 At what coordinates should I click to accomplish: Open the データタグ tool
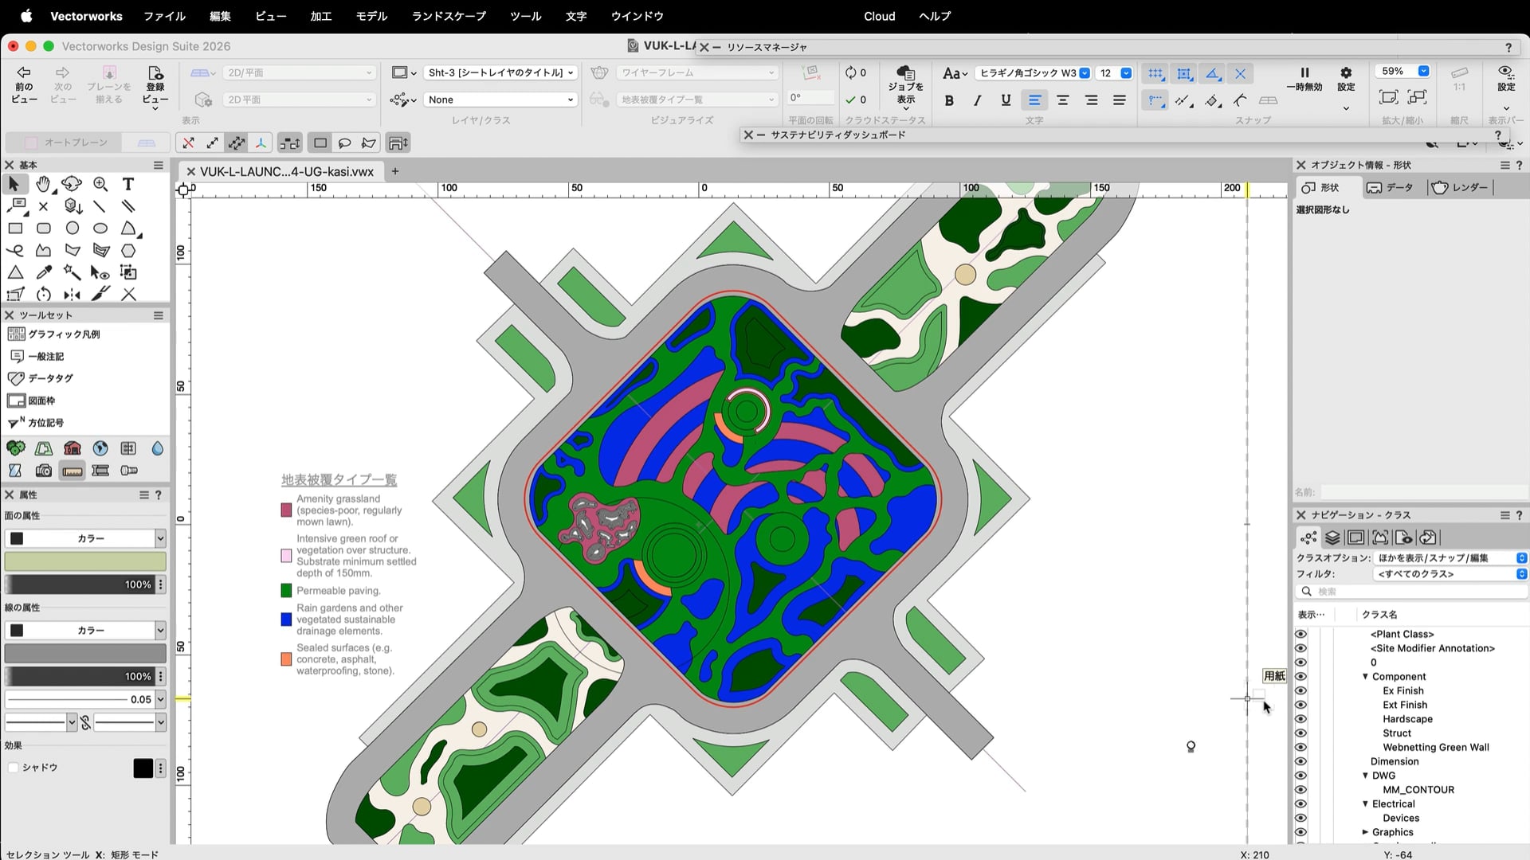click(50, 378)
